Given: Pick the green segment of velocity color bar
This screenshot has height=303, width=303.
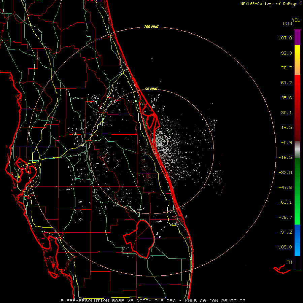Looking at the screenshot, I should click(x=297, y=191).
